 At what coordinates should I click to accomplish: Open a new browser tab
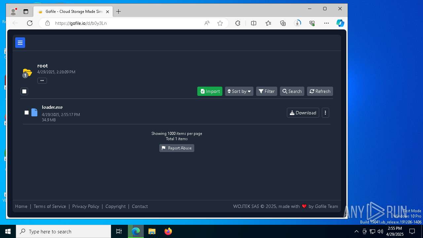click(118, 12)
